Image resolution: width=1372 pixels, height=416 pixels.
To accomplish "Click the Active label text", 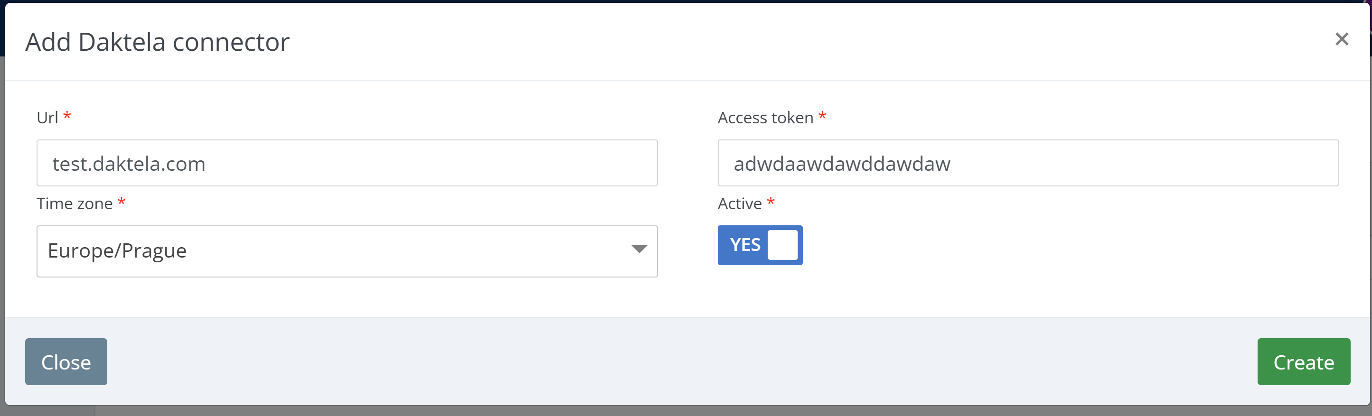I will click(739, 204).
